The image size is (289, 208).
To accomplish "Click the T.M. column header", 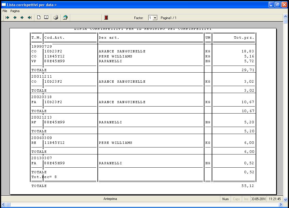I will pyautogui.click(x=36, y=38).
